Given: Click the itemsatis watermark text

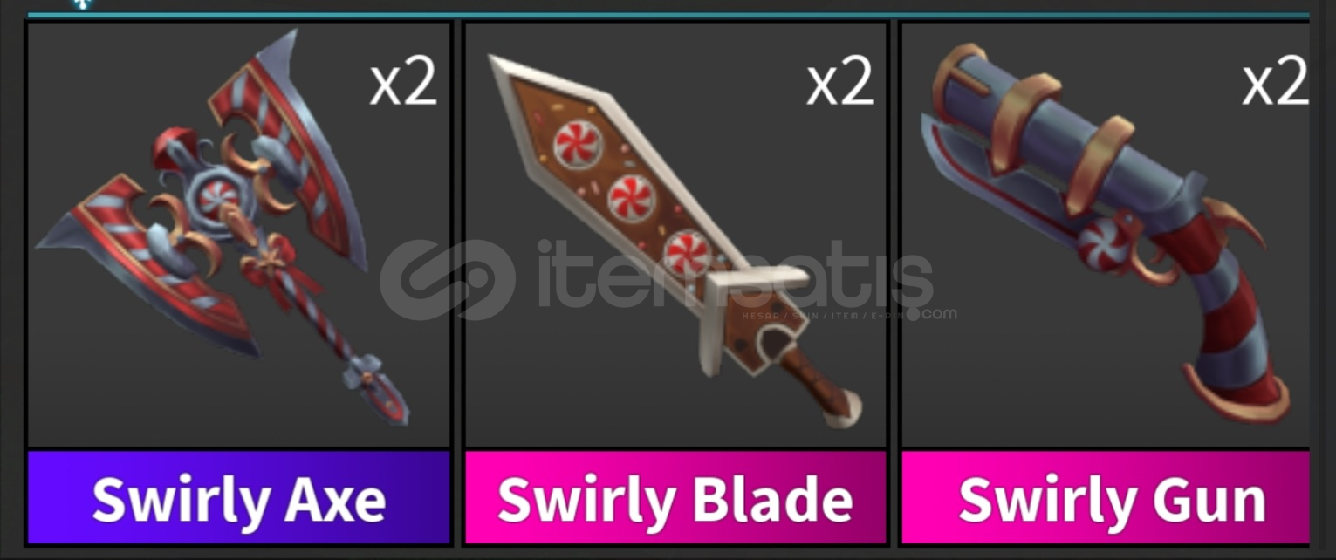Looking at the screenshot, I should pyautogui.click(x=735, y=276).
